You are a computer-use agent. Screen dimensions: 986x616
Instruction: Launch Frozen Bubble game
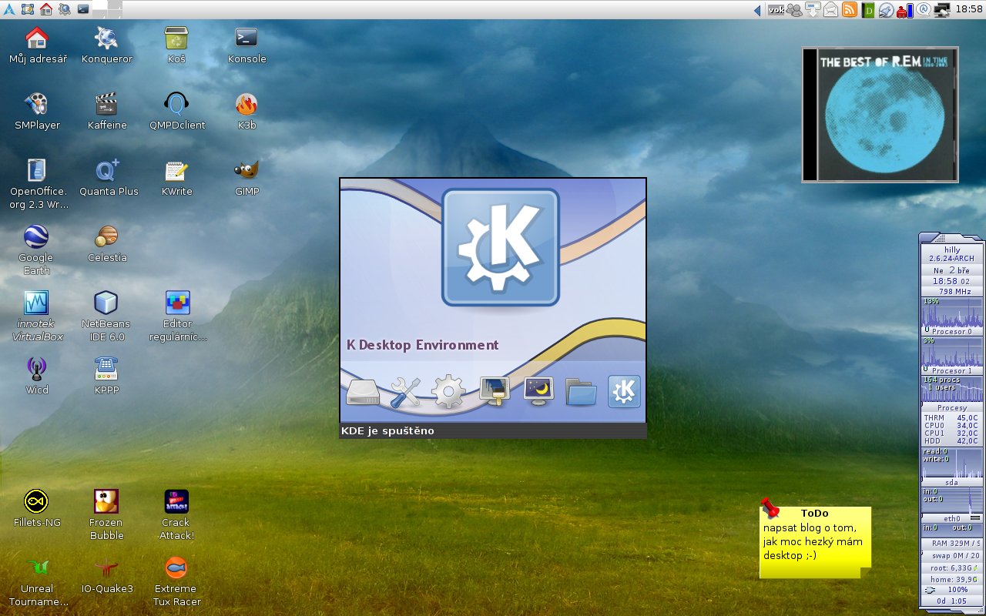click(x=106, y=514)
